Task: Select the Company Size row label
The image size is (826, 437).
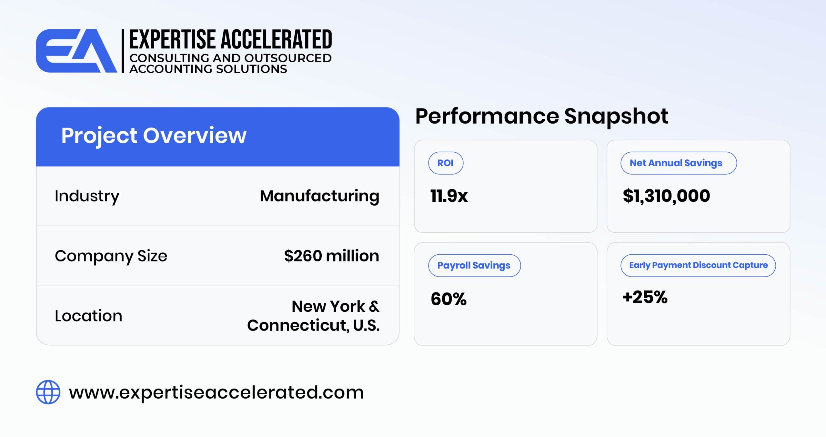Action: coord(111,256)
